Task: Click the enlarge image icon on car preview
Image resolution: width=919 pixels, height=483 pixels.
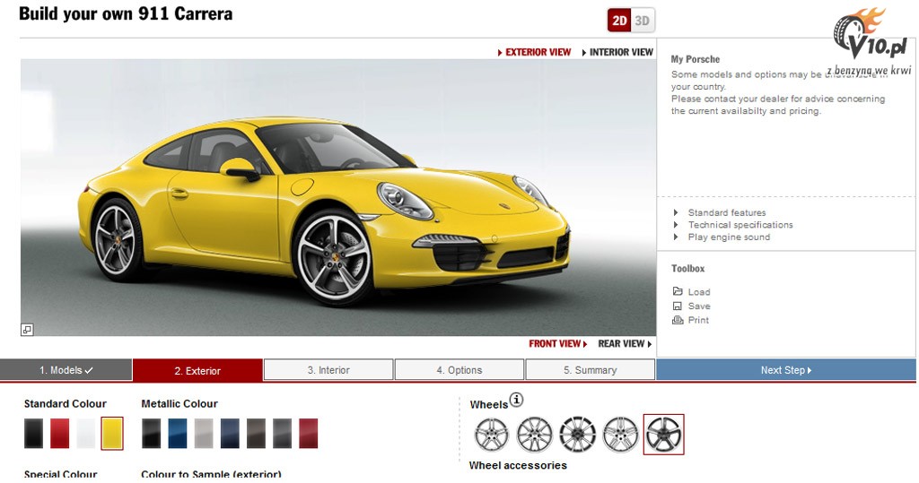Action: (x=27, y=330)
